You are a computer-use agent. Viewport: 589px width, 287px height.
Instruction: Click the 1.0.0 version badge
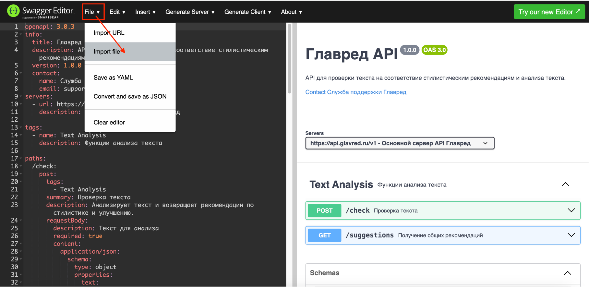point(410,50)
